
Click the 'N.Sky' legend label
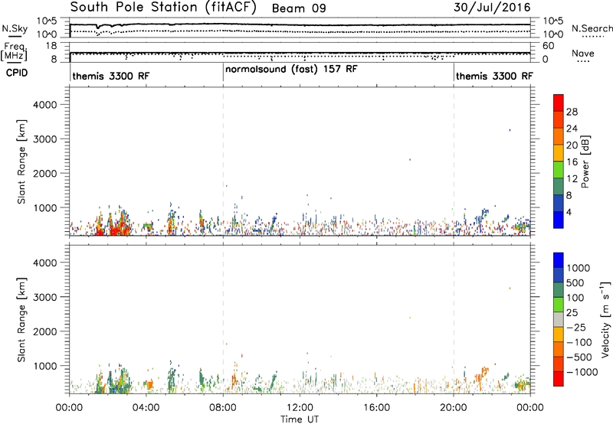click(x=15, y=28)
